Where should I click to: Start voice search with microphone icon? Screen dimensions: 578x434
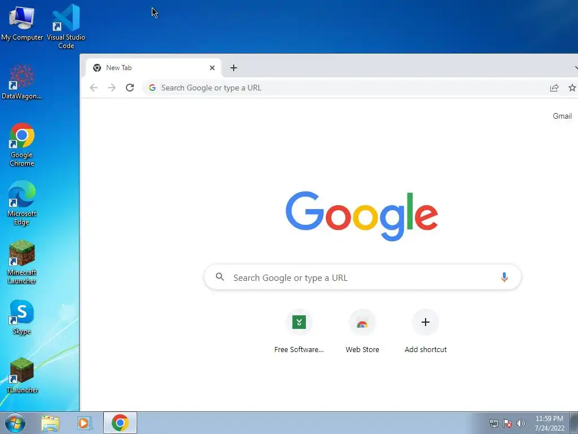[x=504, y=277]
